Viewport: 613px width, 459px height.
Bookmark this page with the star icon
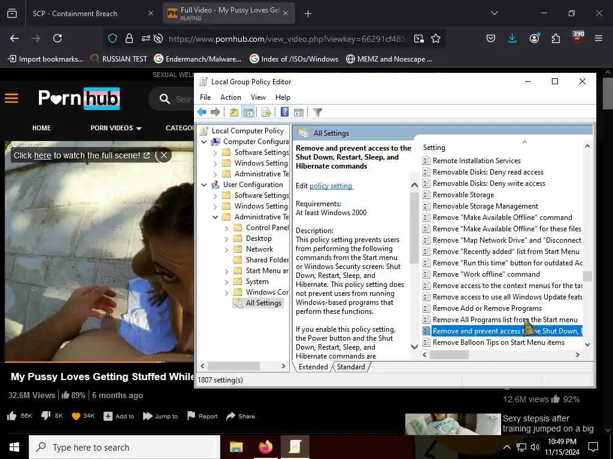(436, 38)
